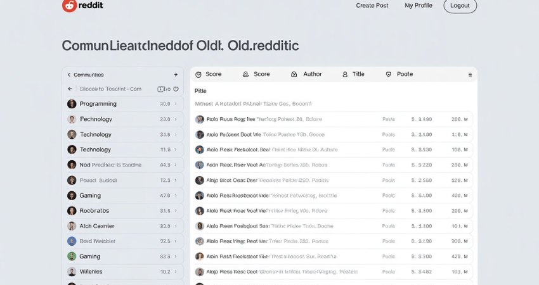The width and height of the screenshot is (539, 285).
Task: Expand the Wilenies community chevron
Action: click(x=176, y=272)
